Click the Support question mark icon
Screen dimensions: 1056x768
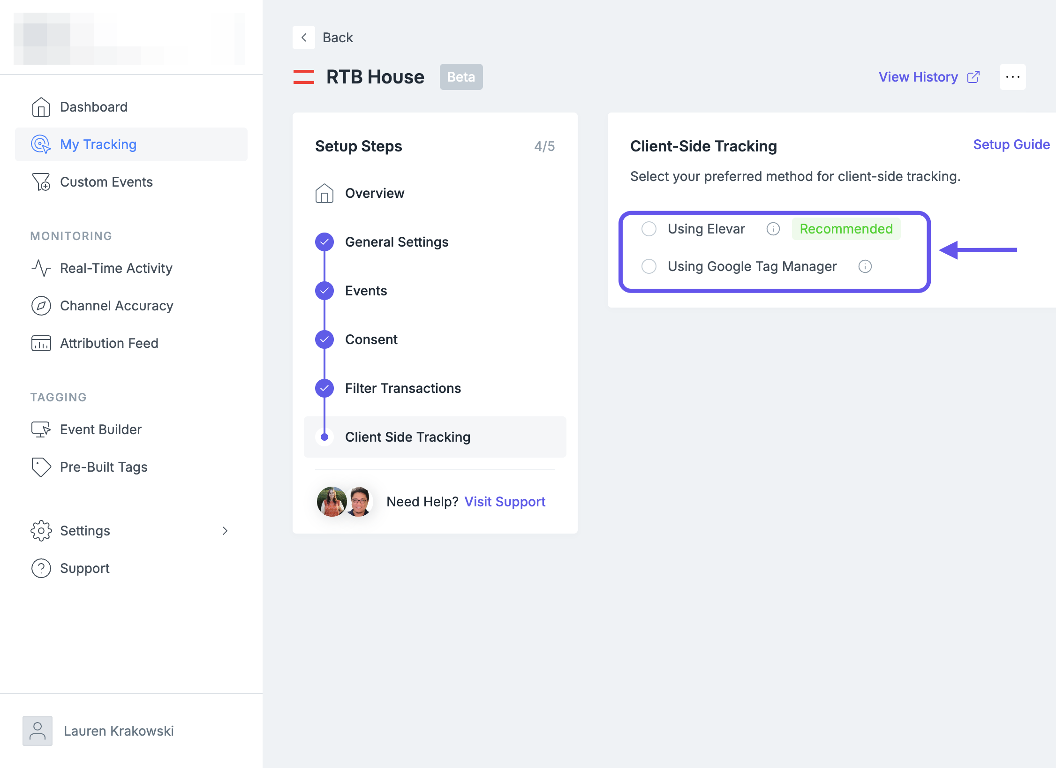[x=41, y=568]
